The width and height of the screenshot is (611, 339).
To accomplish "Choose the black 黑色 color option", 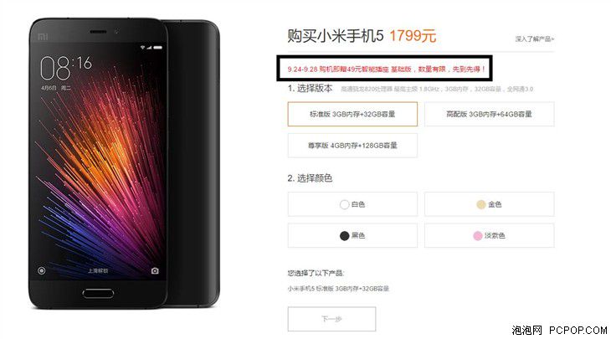I will 352,236.
